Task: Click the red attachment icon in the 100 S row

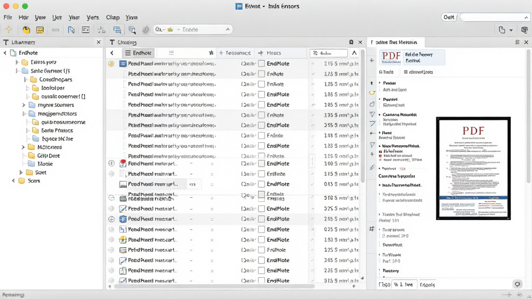Action: coord(123,163)
